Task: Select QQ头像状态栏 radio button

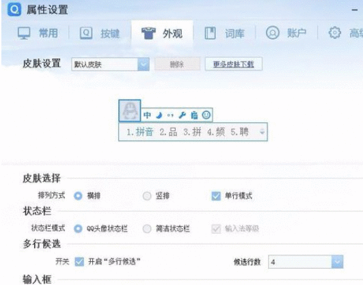Action: (x=78, y=229)
